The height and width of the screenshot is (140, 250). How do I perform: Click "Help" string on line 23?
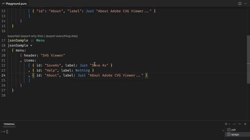[x=51, y=70]
